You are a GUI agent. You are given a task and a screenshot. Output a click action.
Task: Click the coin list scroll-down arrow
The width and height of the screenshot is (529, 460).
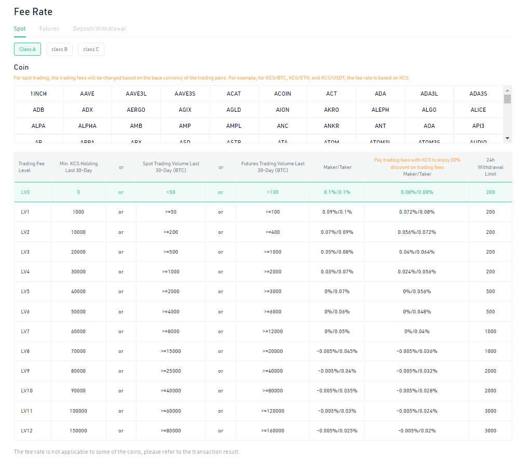507,138
